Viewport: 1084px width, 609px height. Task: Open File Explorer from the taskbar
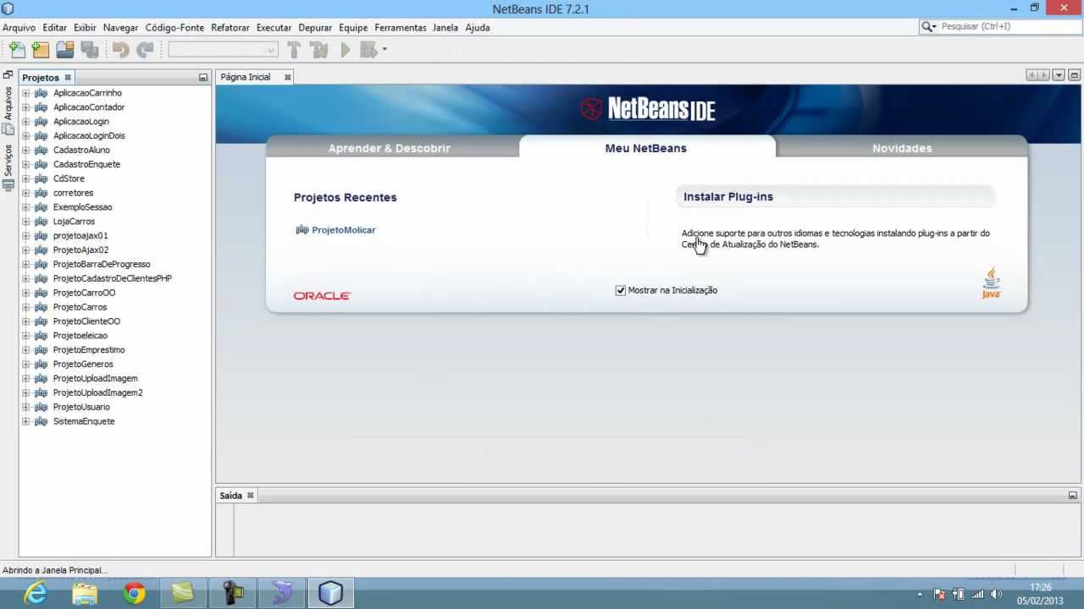(x=85, y=594)
